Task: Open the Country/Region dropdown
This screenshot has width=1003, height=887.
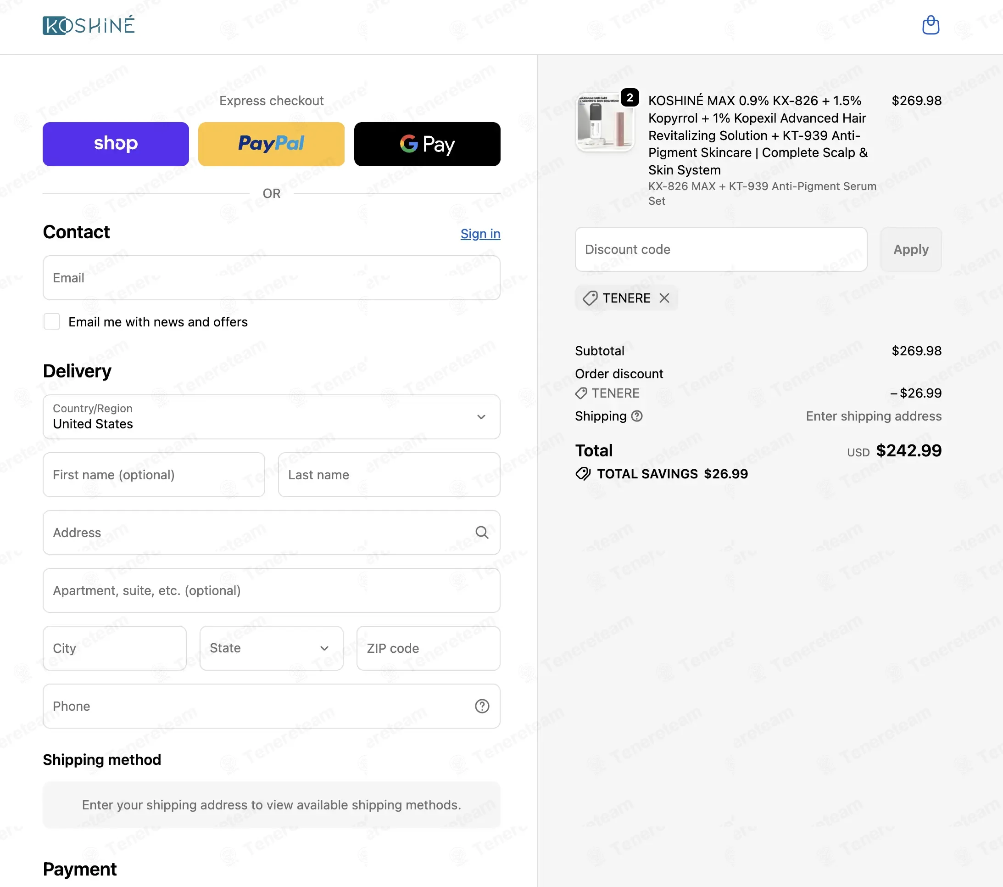Action: tap(271, 416)
